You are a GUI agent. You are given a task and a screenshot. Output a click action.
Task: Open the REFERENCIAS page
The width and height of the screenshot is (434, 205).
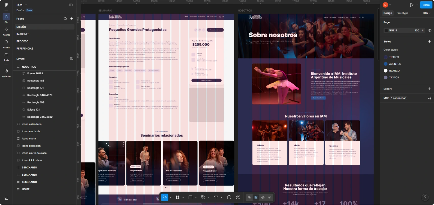pyautogui.click(x=44, y=49)
